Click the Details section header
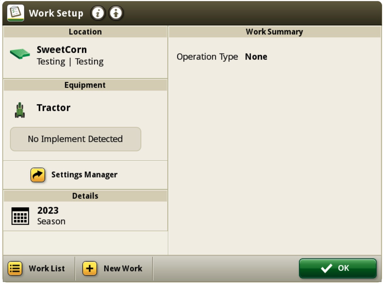Image resolution: width=384 pixels, height=284 pixels. (85, 196)
